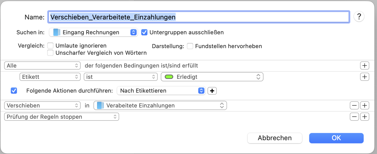Open 'Nach Etikettieren' trigger dropdown
377x154 pixels.
[x=161, y=91]
